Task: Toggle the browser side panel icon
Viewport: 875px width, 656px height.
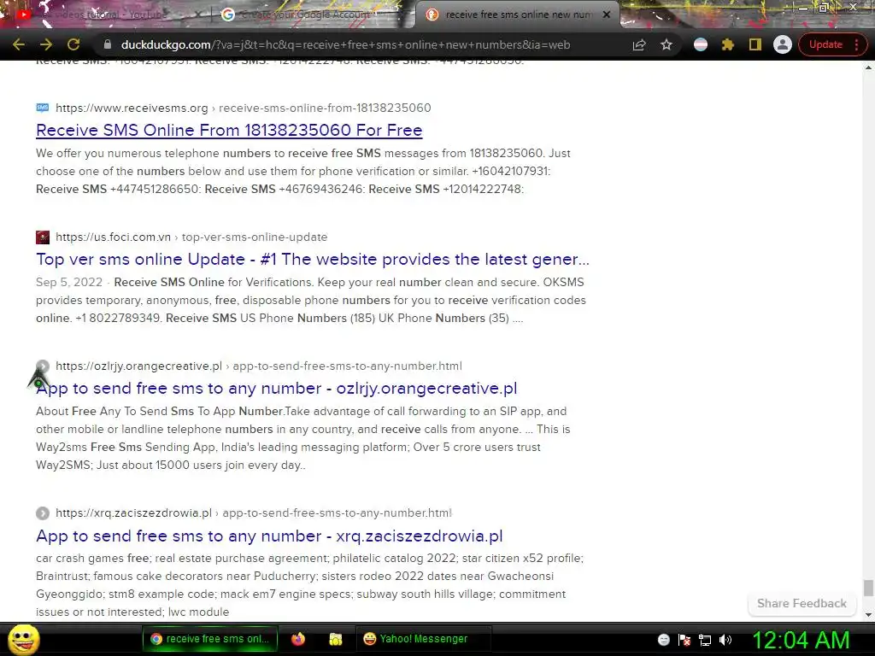Action: (755, 44)
